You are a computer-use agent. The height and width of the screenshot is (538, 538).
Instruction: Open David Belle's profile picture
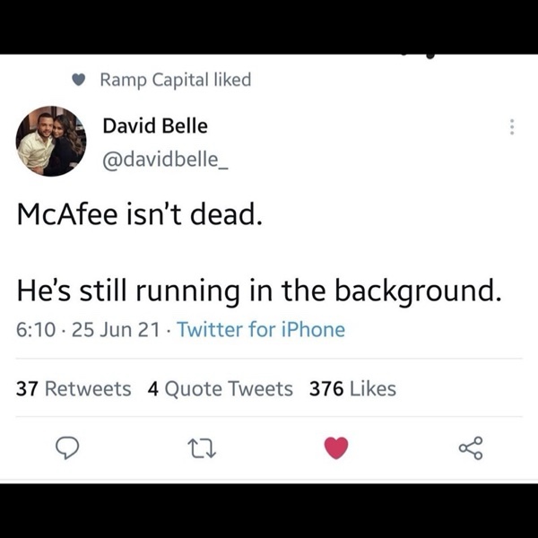click(50, 141)
